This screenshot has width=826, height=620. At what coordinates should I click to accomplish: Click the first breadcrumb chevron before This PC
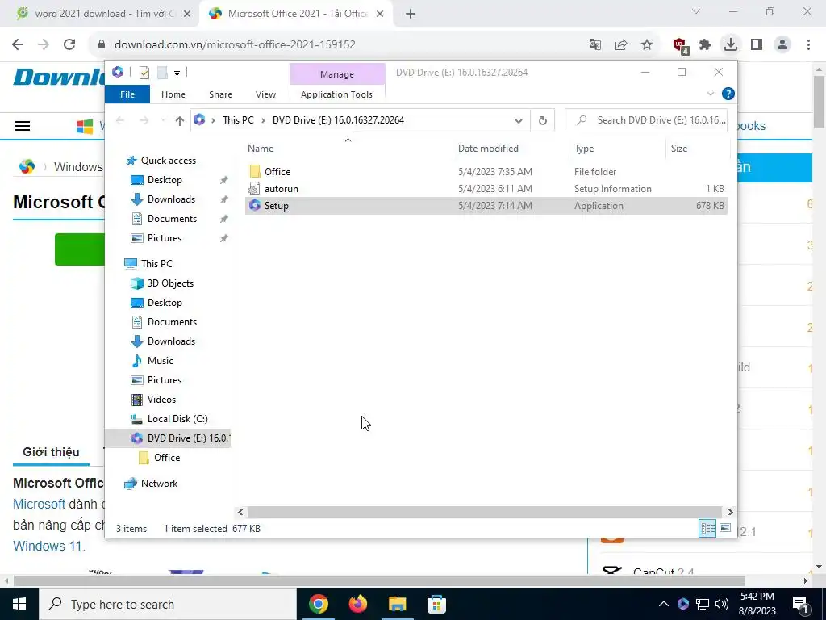point(213,121)
